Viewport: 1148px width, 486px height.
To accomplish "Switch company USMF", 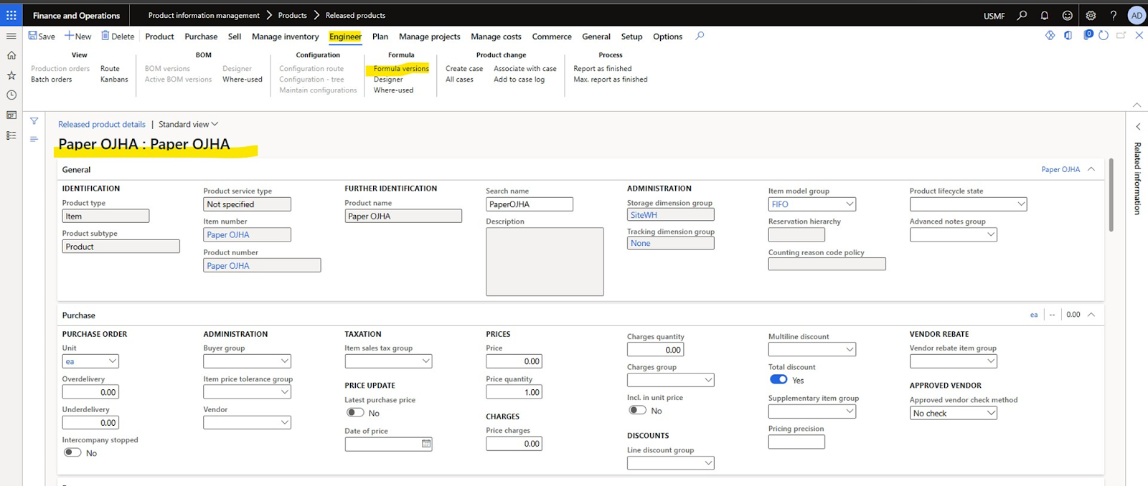I will pyautogui.click(x=994, y=16).
